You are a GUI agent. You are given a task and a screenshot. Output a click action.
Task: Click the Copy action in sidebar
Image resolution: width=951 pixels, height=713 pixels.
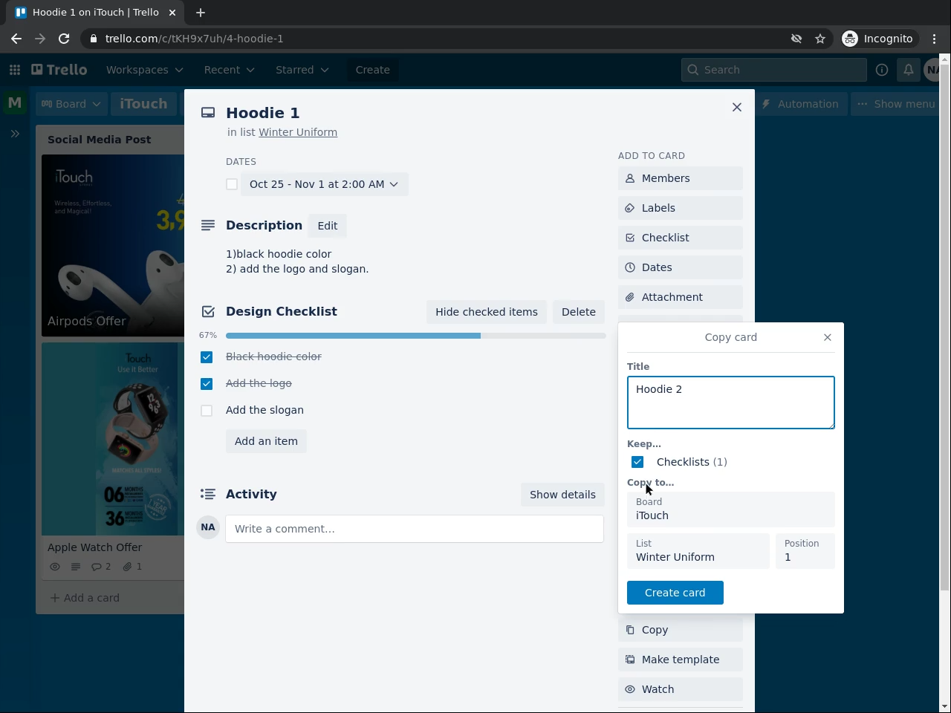pyautogui.click(x=681, y=630)
